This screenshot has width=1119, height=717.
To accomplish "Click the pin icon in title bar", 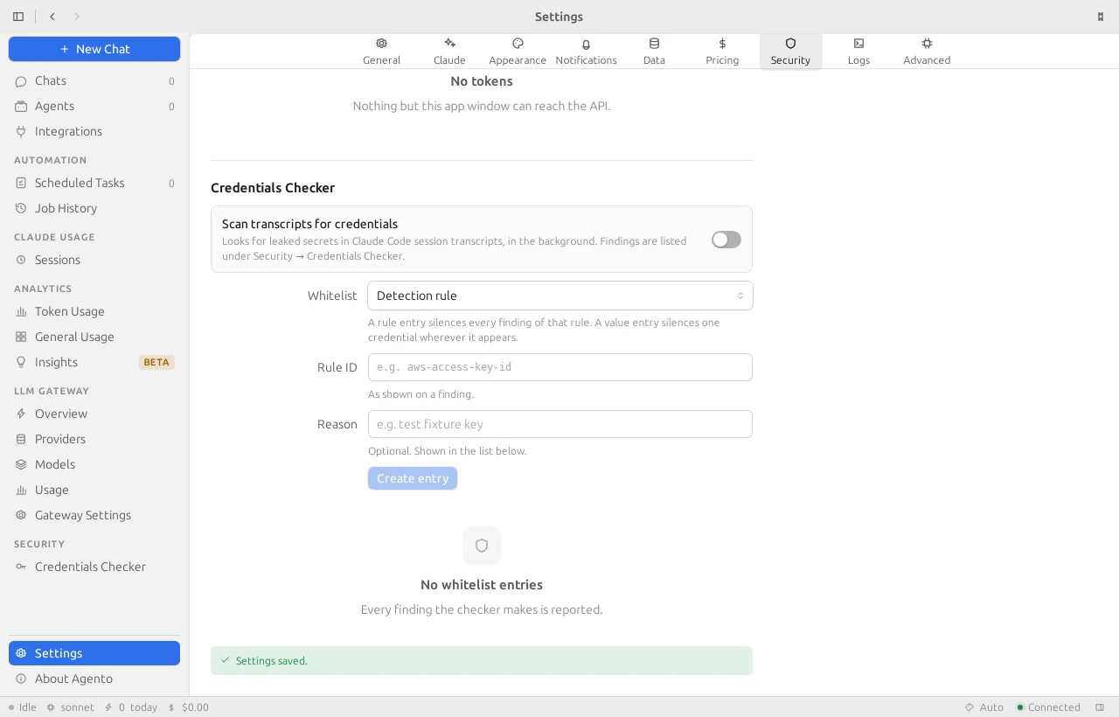I will [1100, 17].
